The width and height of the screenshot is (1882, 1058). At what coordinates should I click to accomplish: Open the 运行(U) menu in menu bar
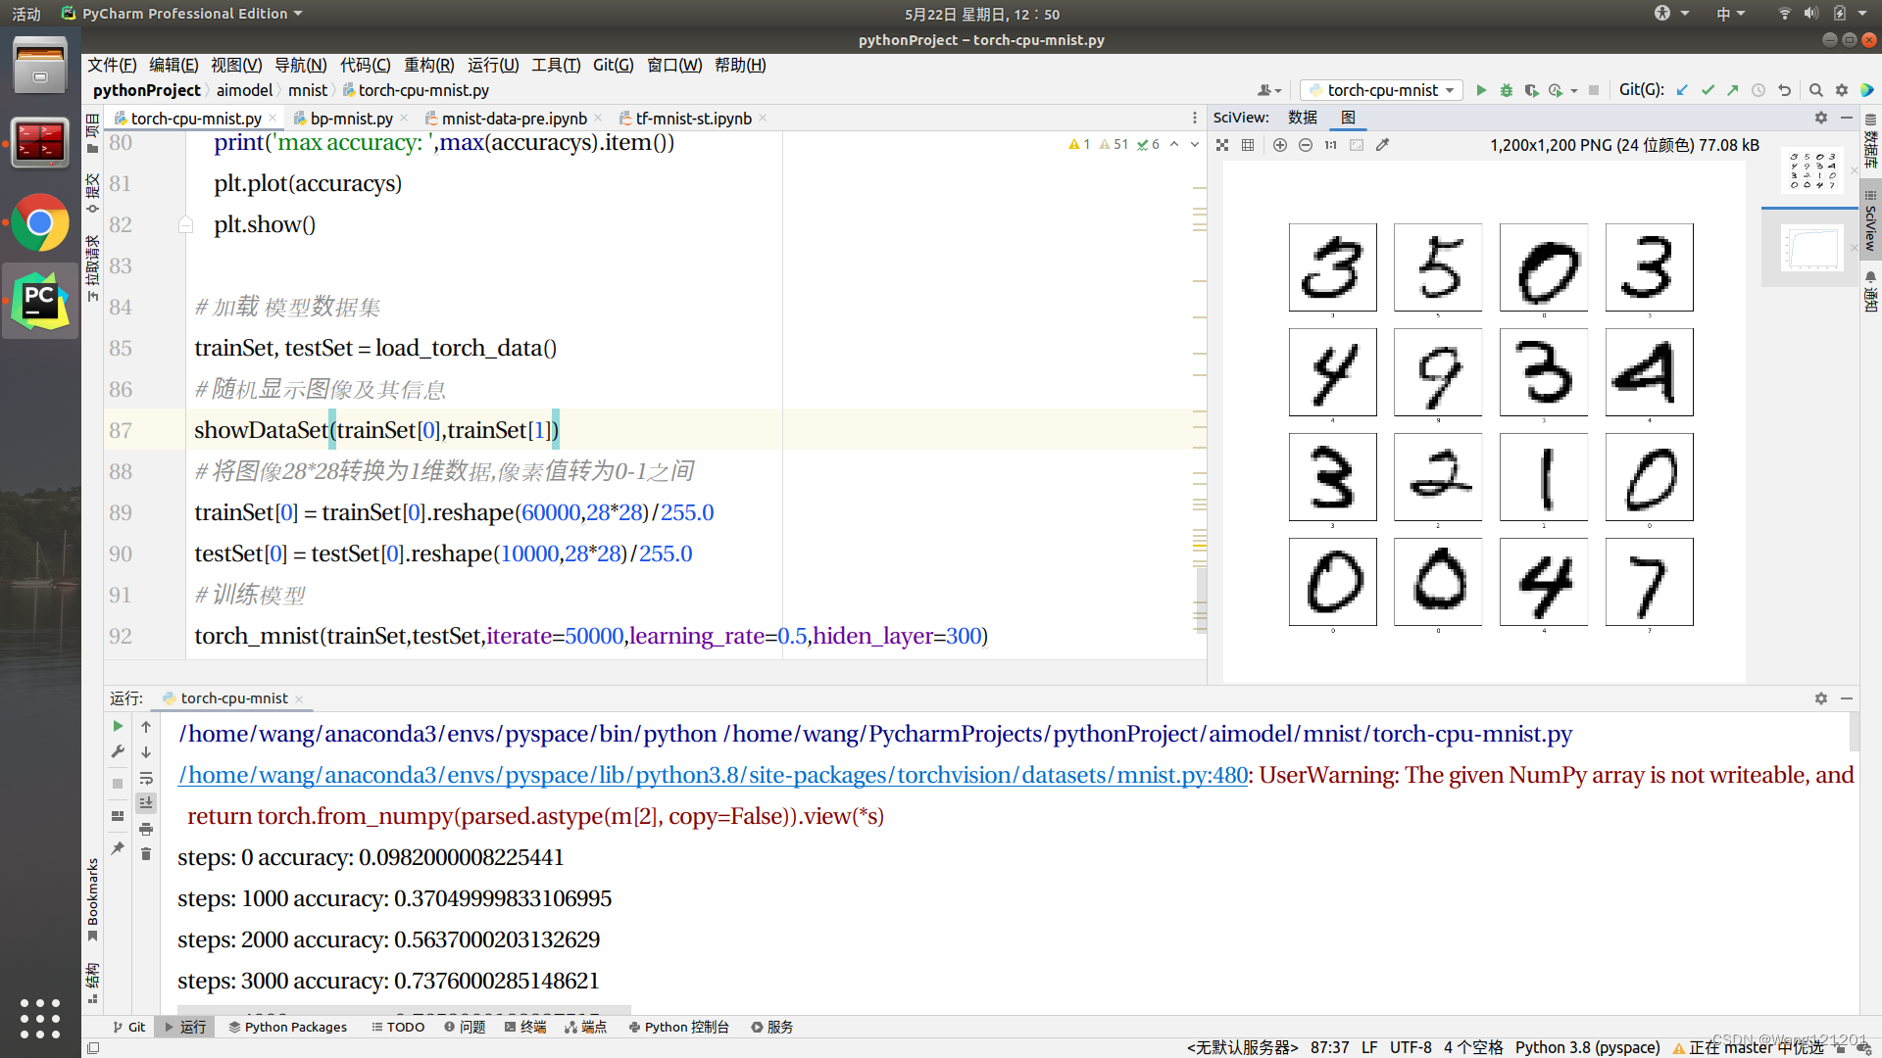click(x=490, y=64)
